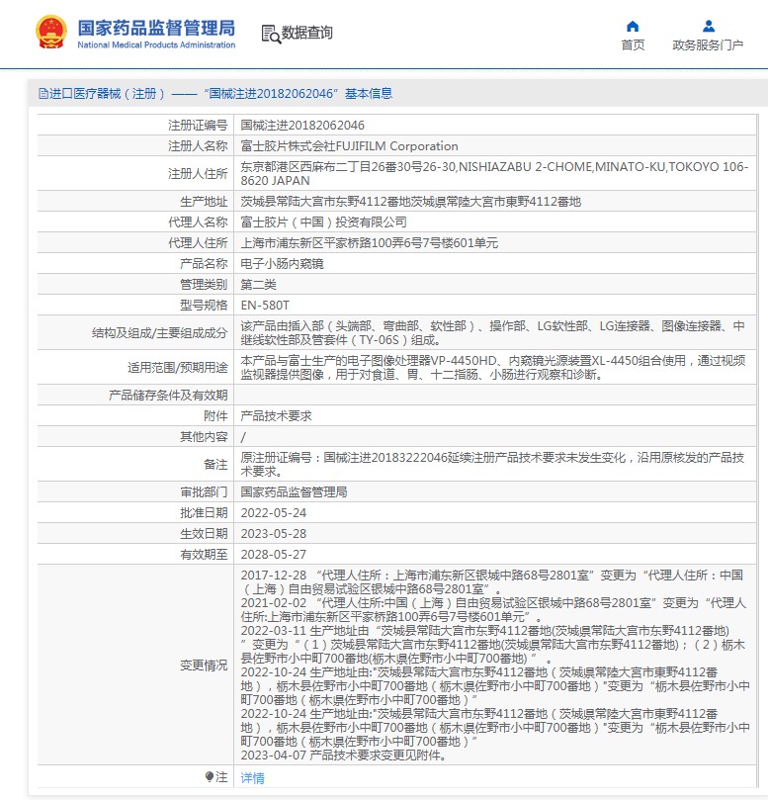Click the 生产地址 value 茨城县常陆大宫市
The image size is (768, 800).
pyautogui.click(x=411, y=202)
